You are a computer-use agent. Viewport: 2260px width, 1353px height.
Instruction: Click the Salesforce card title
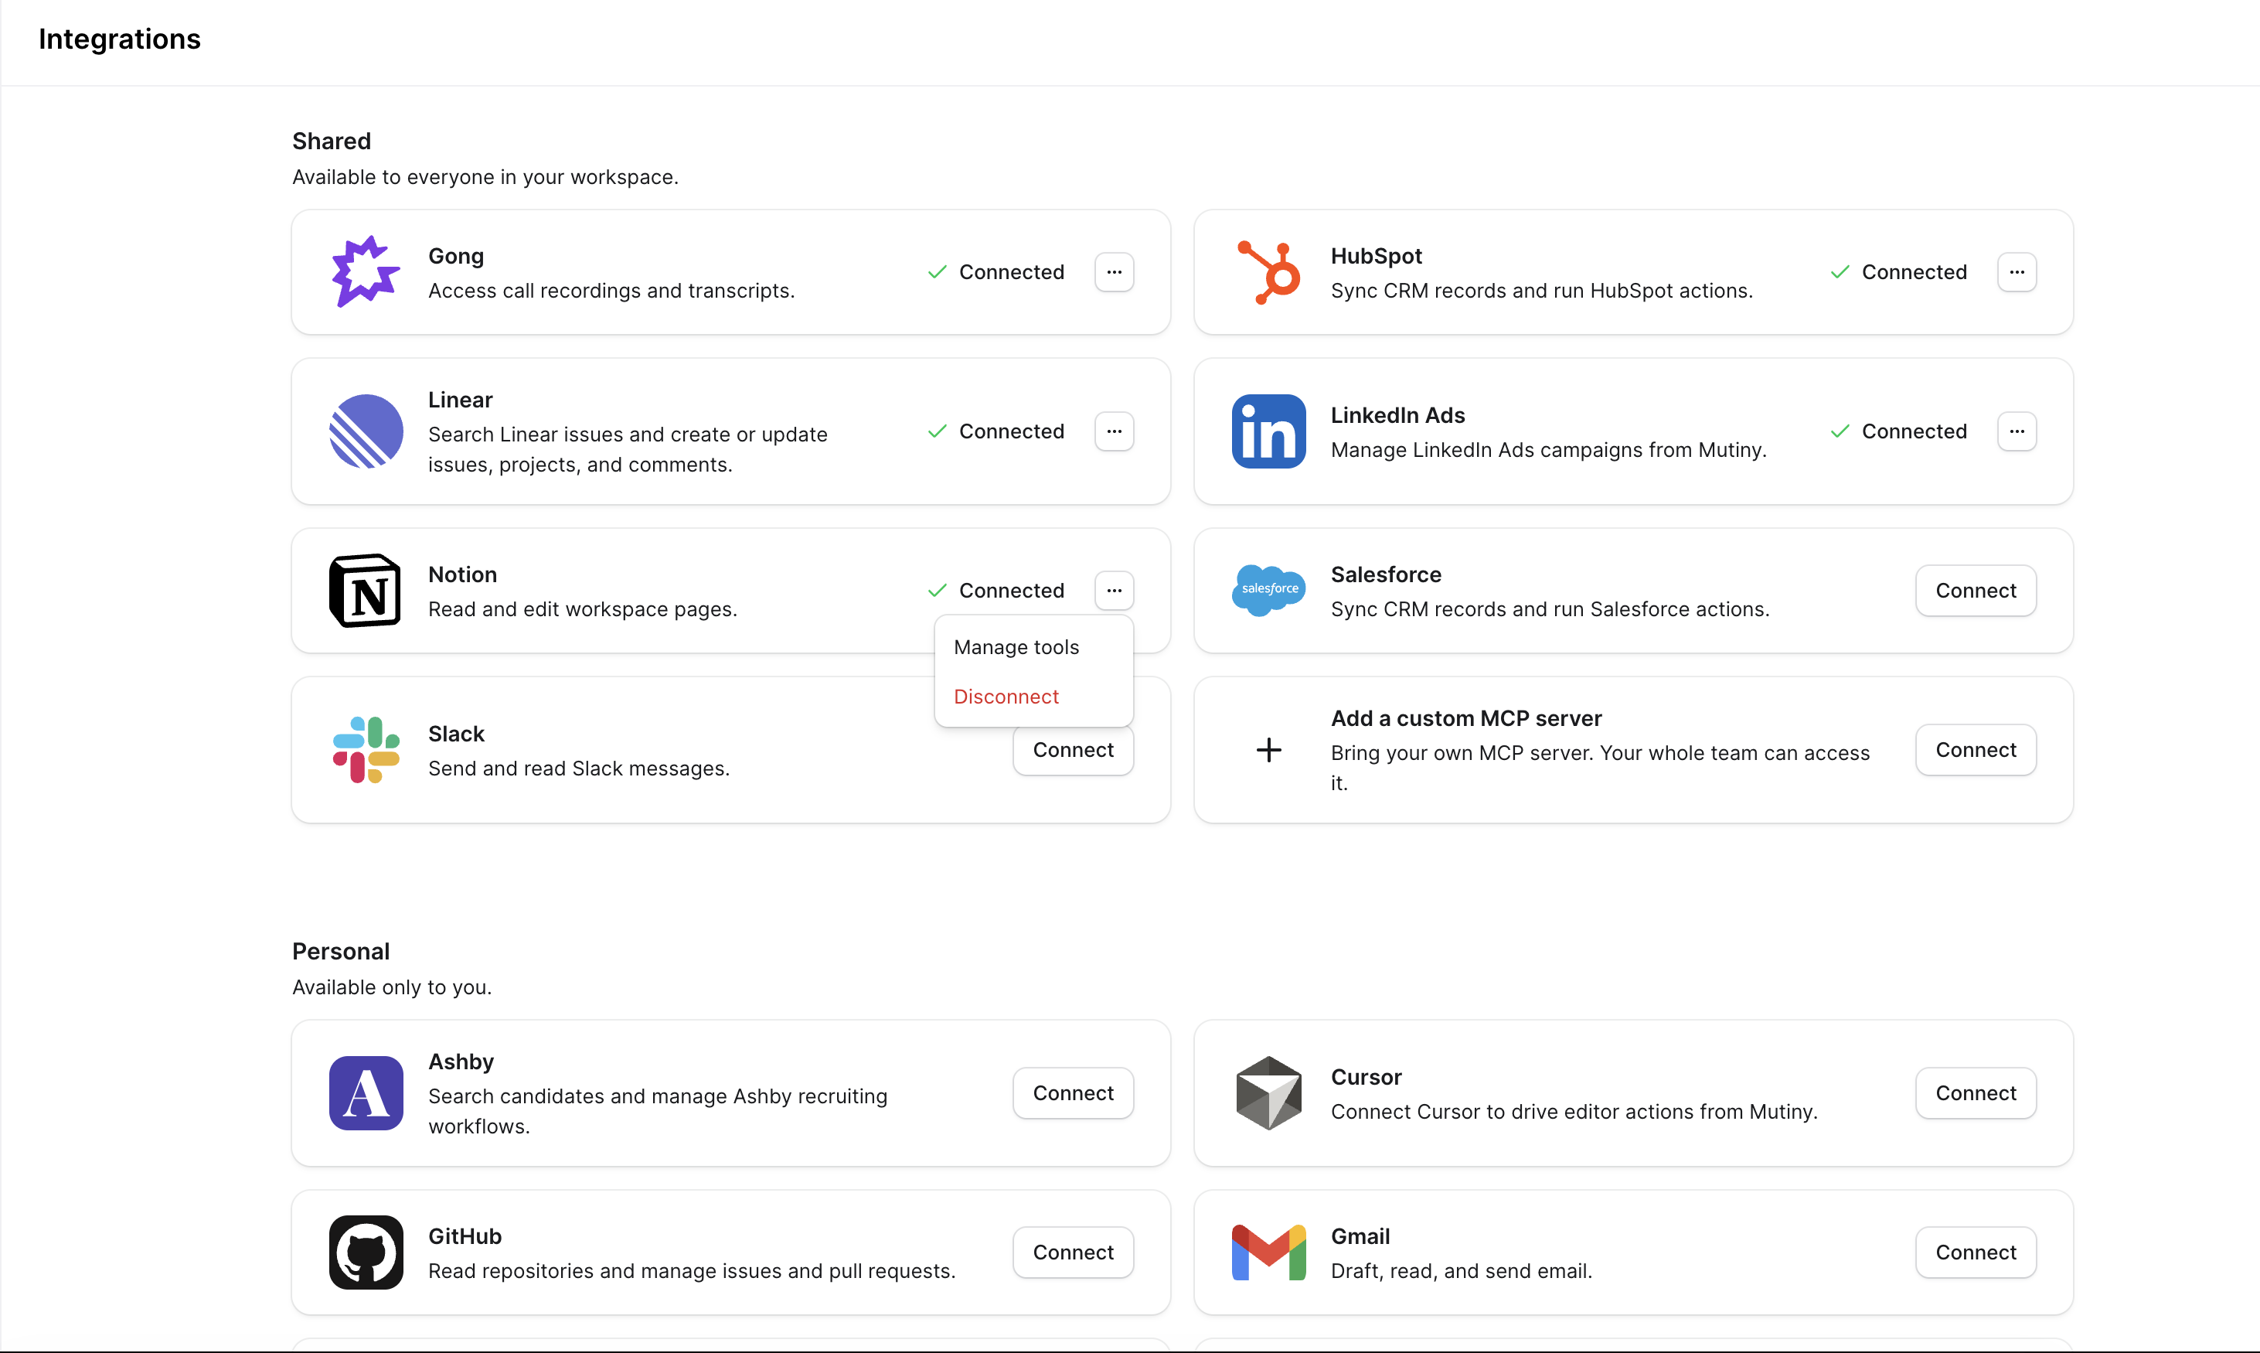[x=1386, y=574]
